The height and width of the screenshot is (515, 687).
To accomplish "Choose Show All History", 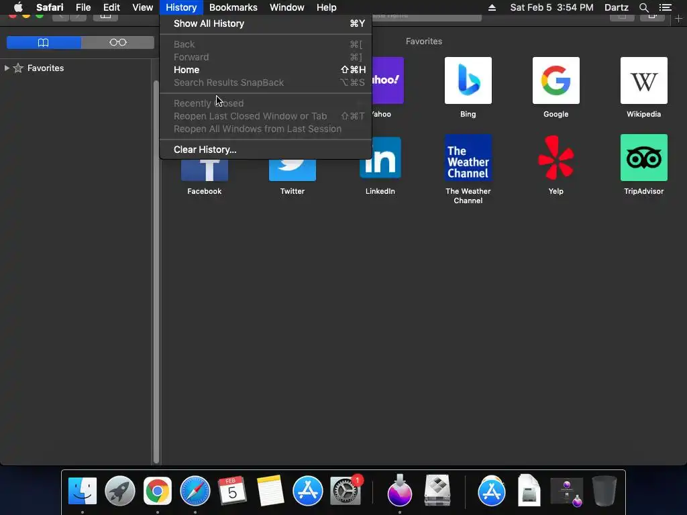I will coord(266,23).
